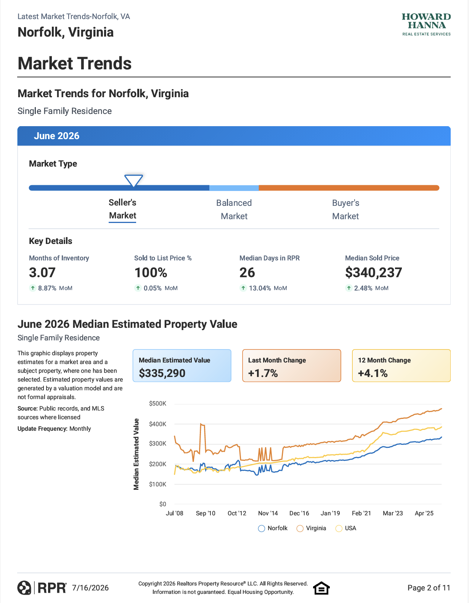Click the June 2026 blue header bar
Viewport: 469px width, 603px height.
(x=234, y=136)
